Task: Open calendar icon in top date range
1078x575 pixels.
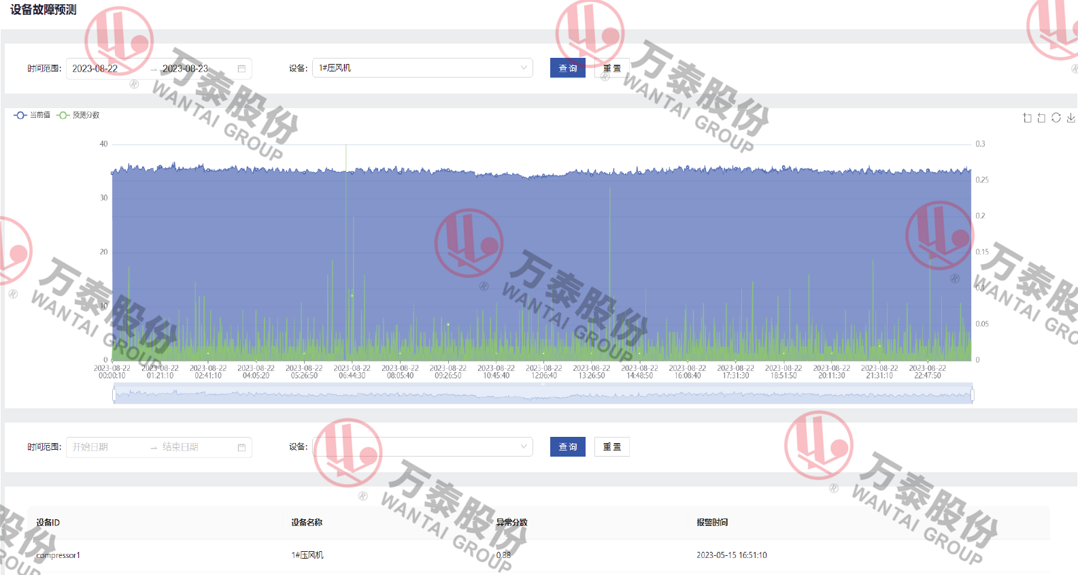Action: coord(241,69)
